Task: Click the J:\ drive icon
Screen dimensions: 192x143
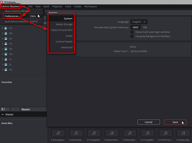Action: (x=6, y=65)
